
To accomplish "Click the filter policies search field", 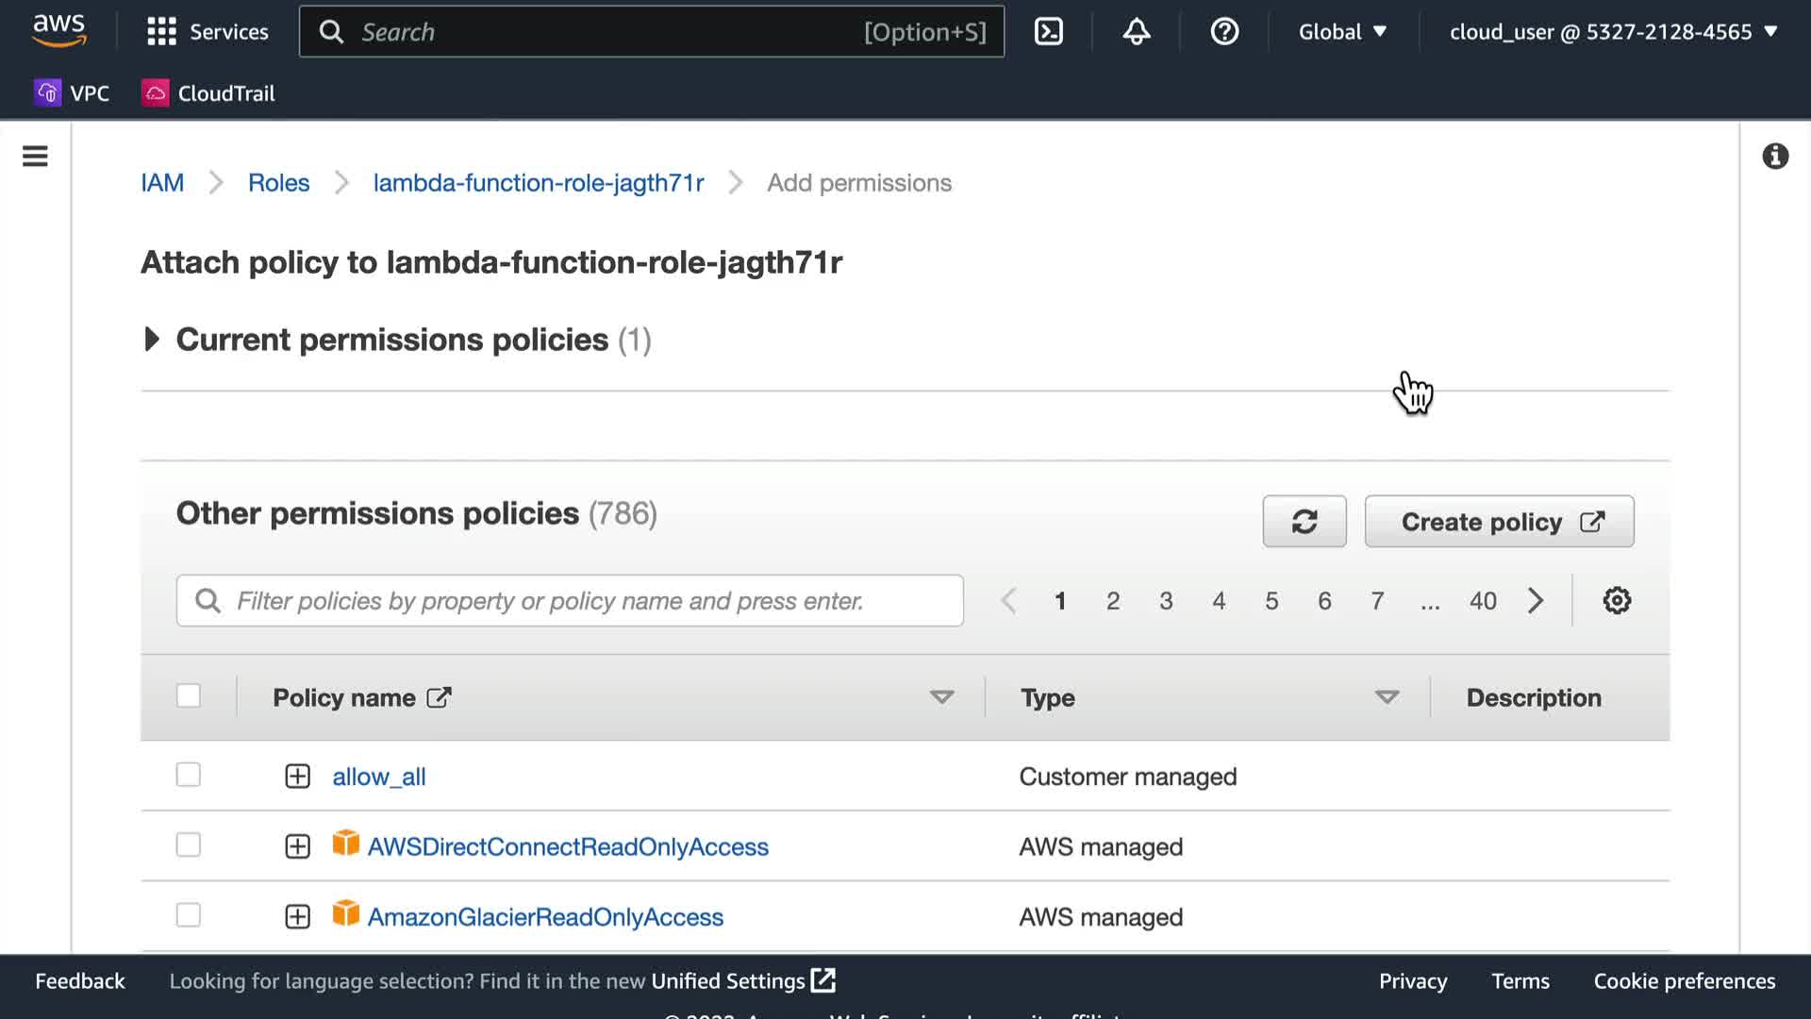I will point(569,600).
